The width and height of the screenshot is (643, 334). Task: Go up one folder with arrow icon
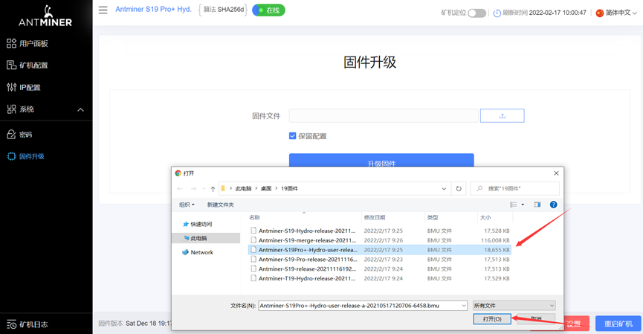tap(213, 189)
